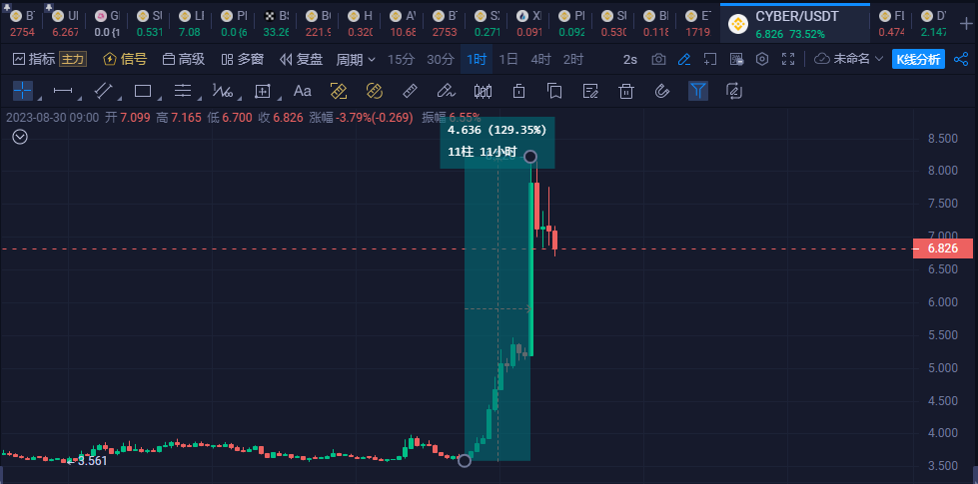Switch chart to 4时 timeframe

(x=540, y=59)
